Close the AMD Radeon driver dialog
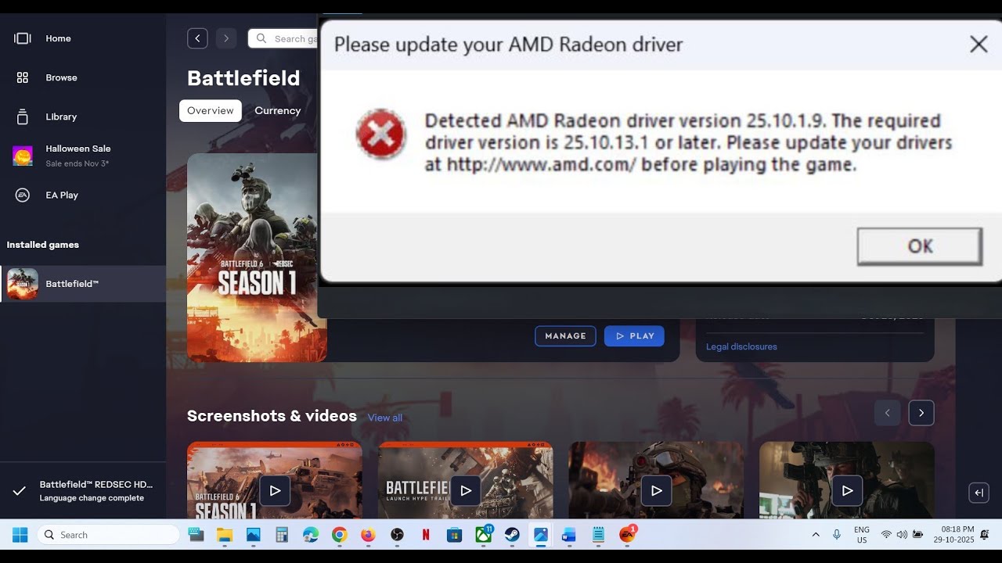The width and height of the screenshot is (1002, 563). pos(979,45)
